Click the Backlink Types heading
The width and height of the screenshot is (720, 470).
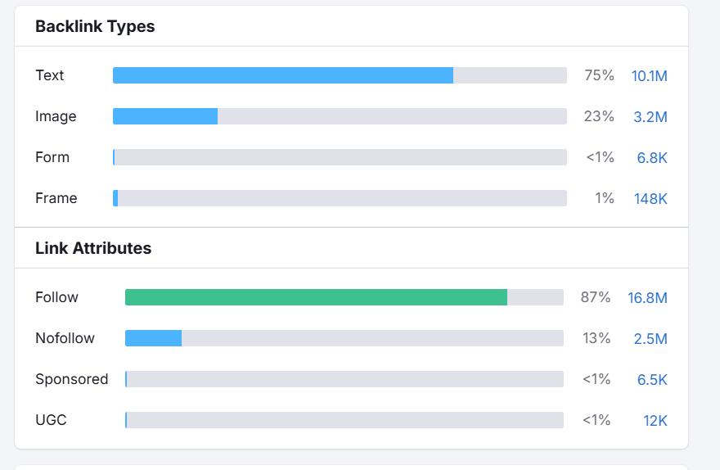coord(95,27)
